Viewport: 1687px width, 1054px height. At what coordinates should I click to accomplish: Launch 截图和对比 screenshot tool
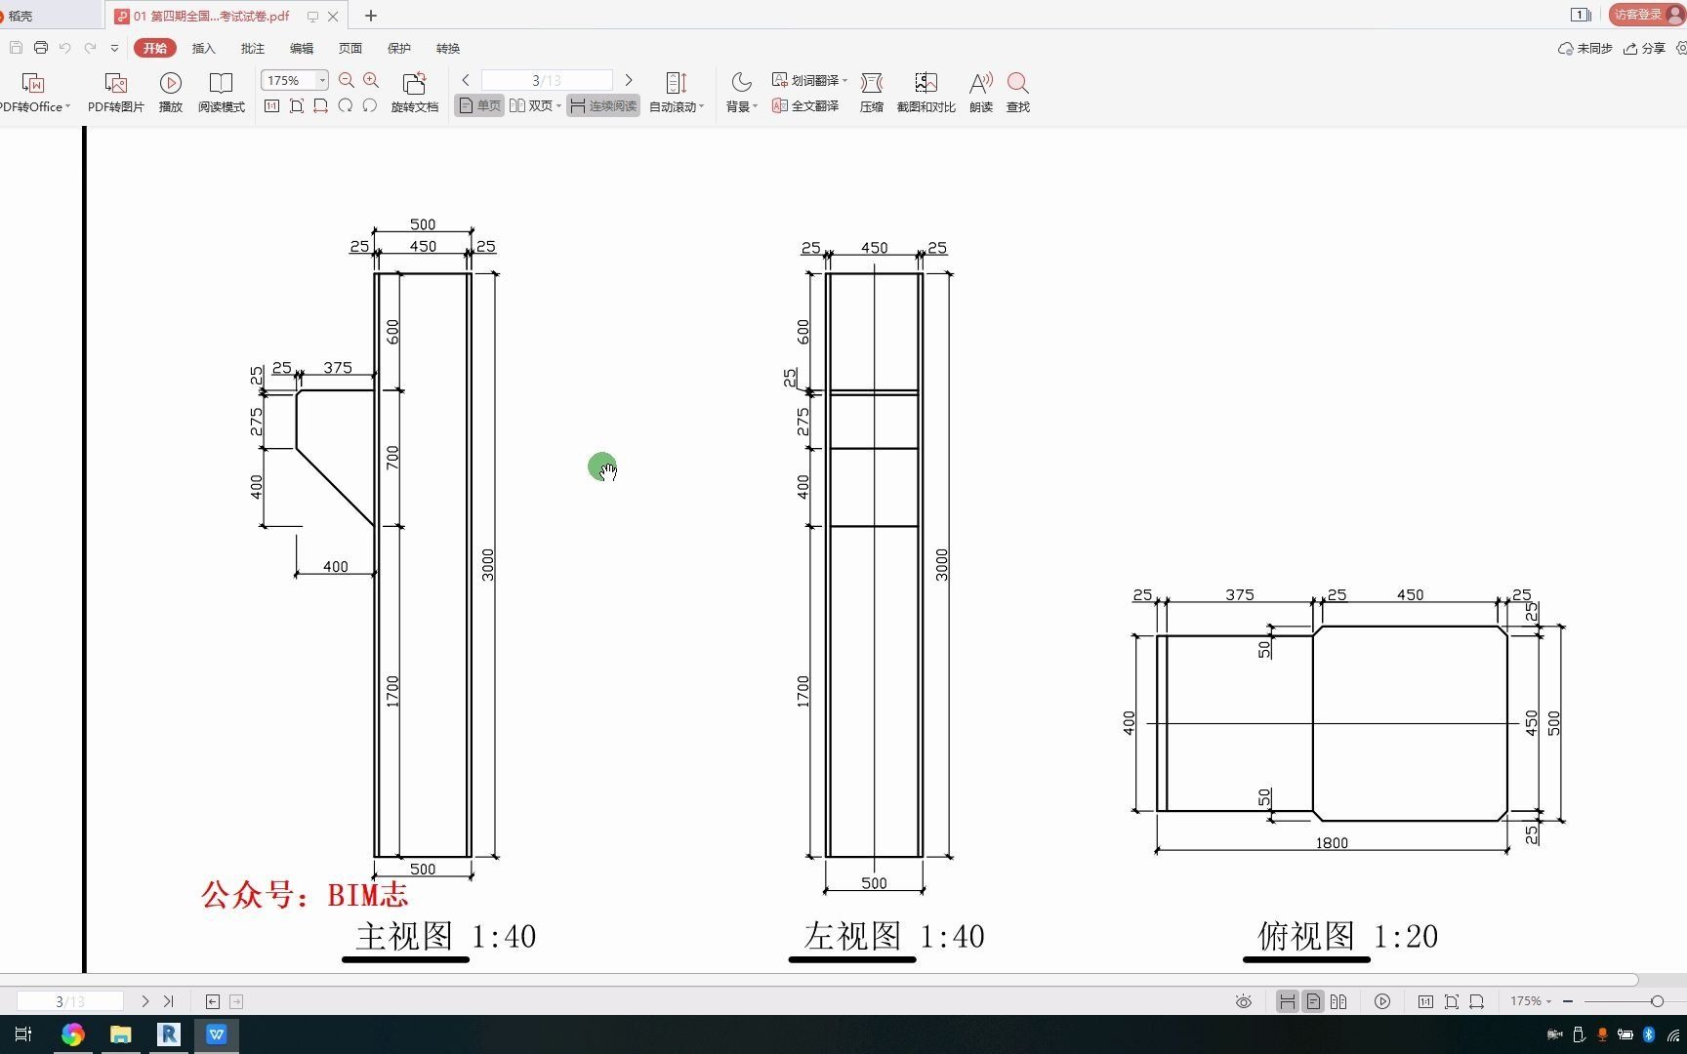926,91
